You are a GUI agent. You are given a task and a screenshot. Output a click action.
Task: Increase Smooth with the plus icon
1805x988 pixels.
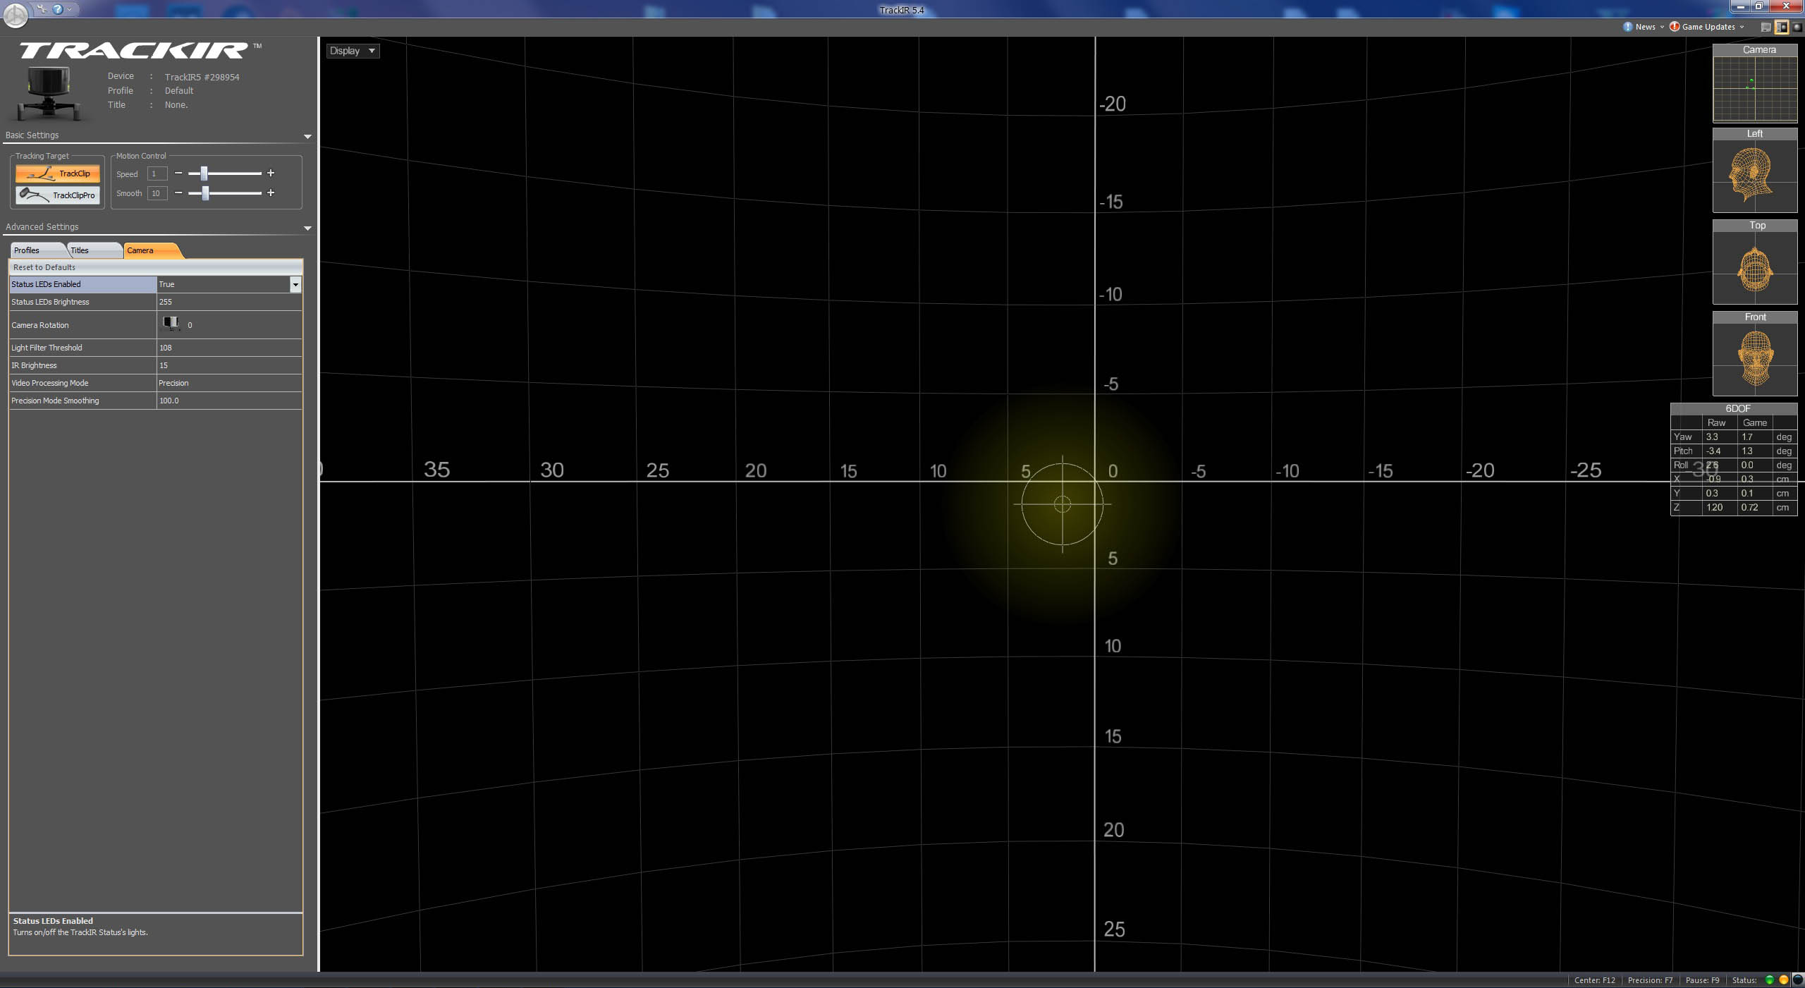point(271,193)
